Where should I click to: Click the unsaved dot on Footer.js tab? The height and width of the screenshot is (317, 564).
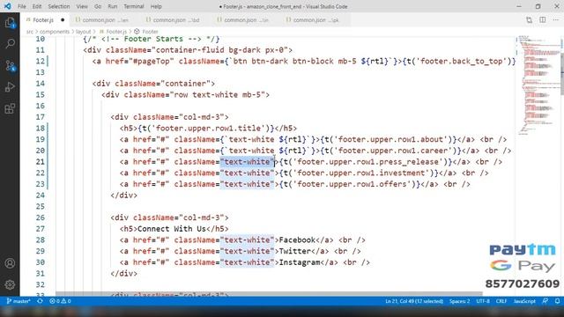tap(63, 20)
